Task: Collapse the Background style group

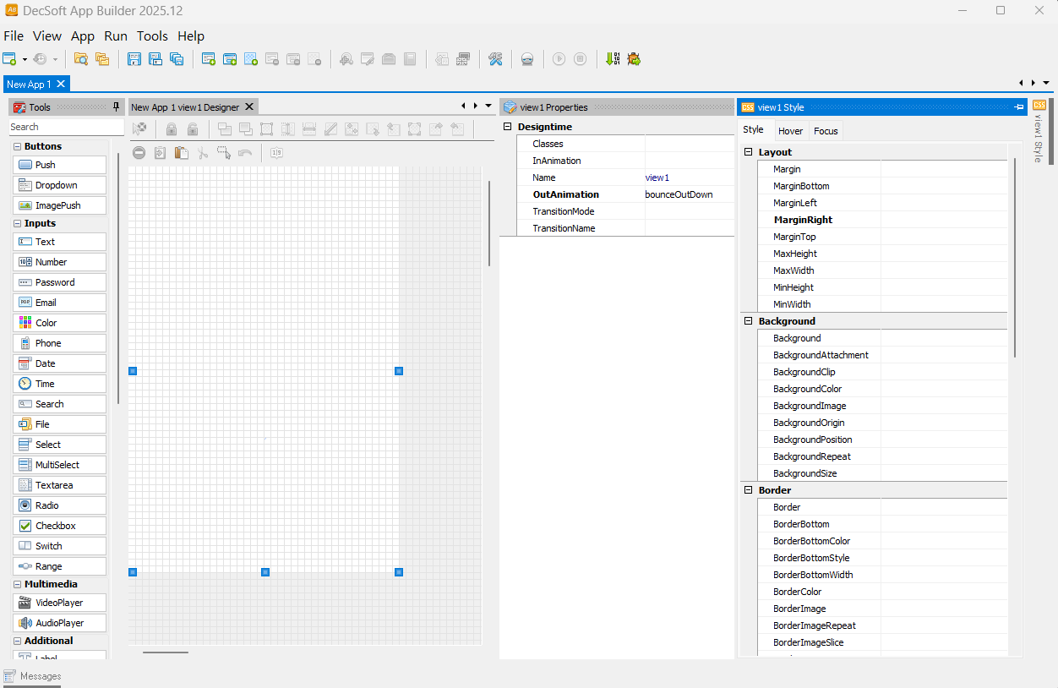Action: point(748,321)
